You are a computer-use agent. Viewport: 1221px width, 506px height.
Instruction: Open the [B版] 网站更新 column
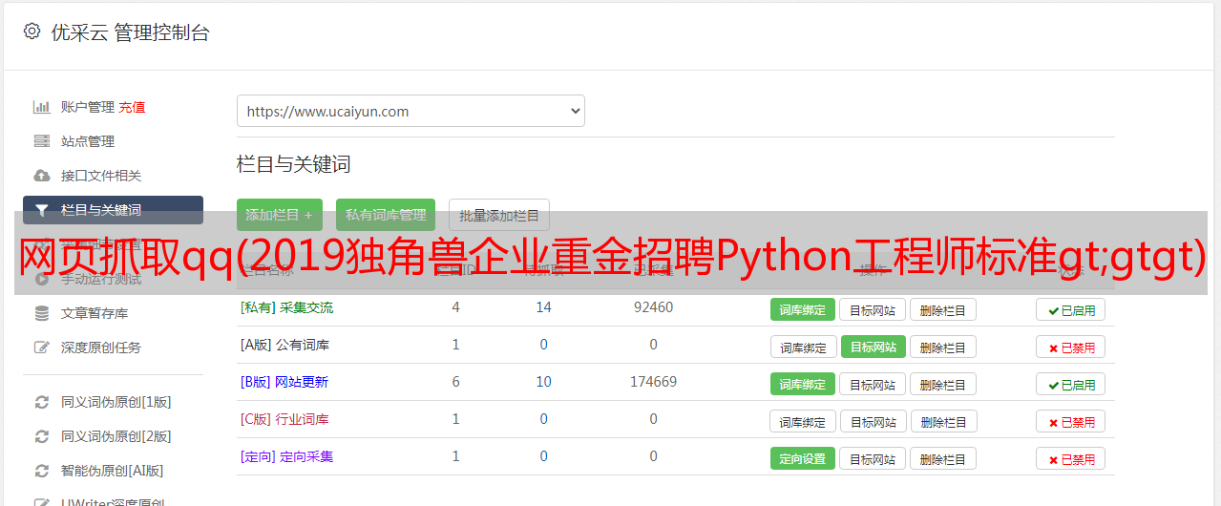click(284, 382)
